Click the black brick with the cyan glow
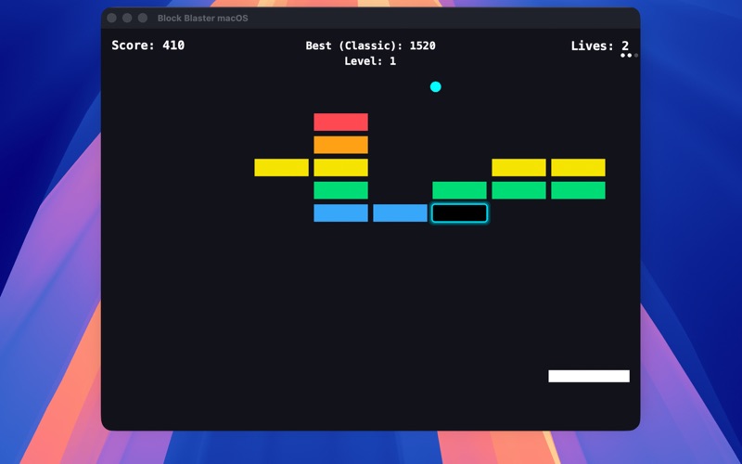 [x=459, y=213]
